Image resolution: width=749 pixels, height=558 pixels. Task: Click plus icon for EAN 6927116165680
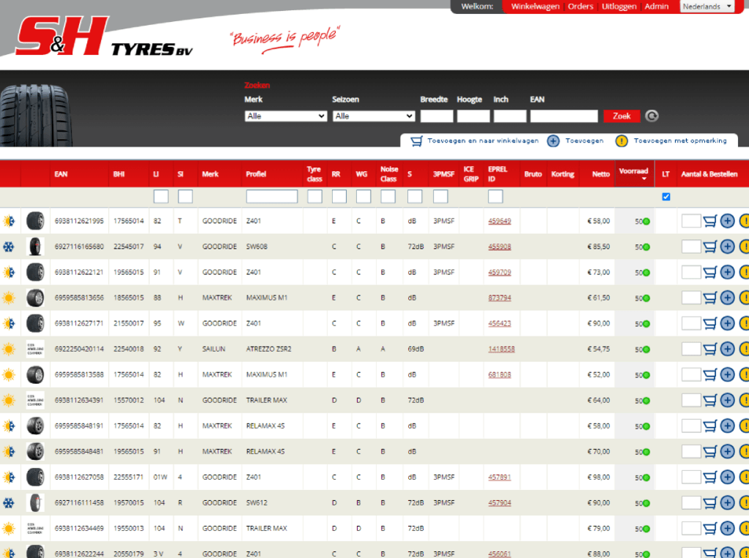727,246
